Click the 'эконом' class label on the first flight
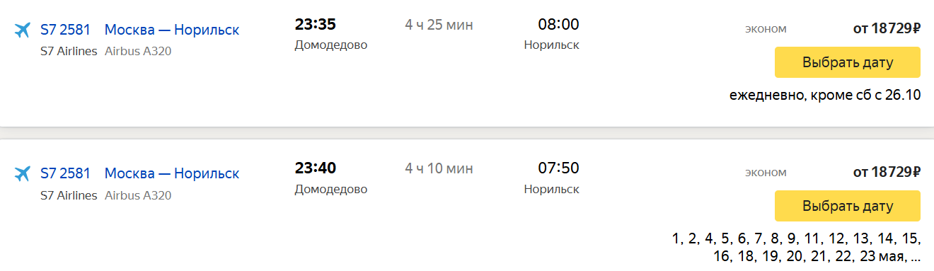This screenshot has width=934, height=271. tap(766, 29)
